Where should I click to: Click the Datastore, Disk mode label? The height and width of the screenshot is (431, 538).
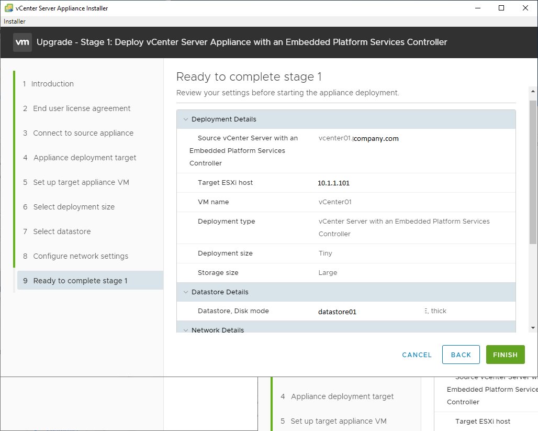coord(233,311)
